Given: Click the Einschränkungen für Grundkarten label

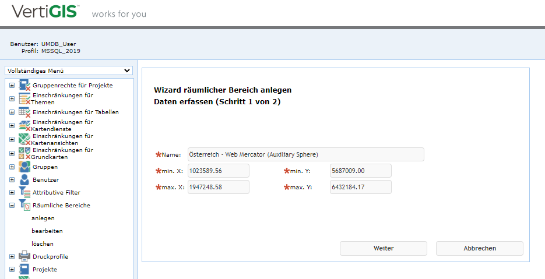Looking at the screenshot, I should tap(62, 153).
